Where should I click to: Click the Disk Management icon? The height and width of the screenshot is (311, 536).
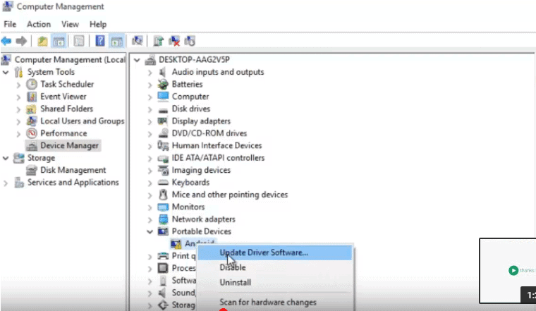click(32, 170)
